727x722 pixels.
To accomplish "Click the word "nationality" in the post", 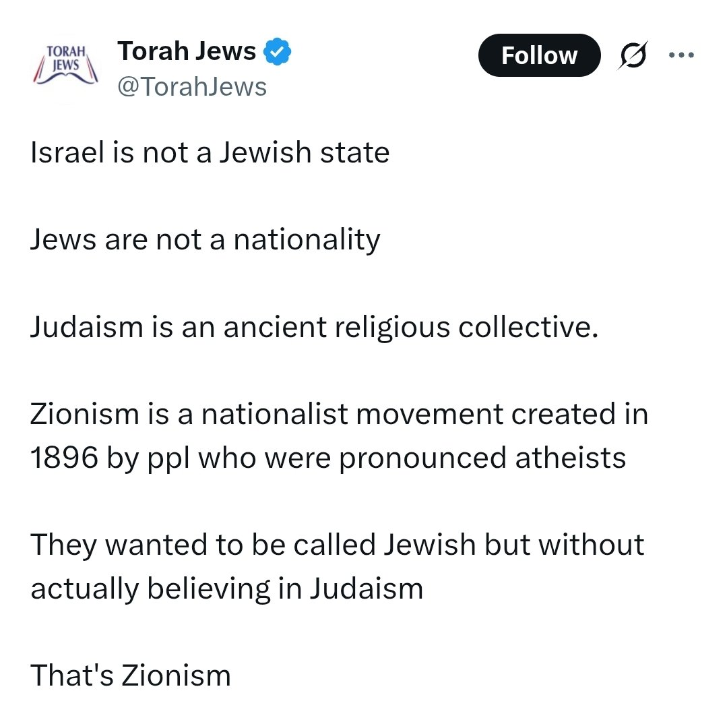I will coord(307,239).
